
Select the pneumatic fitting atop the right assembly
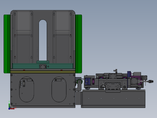coord(116,71)
